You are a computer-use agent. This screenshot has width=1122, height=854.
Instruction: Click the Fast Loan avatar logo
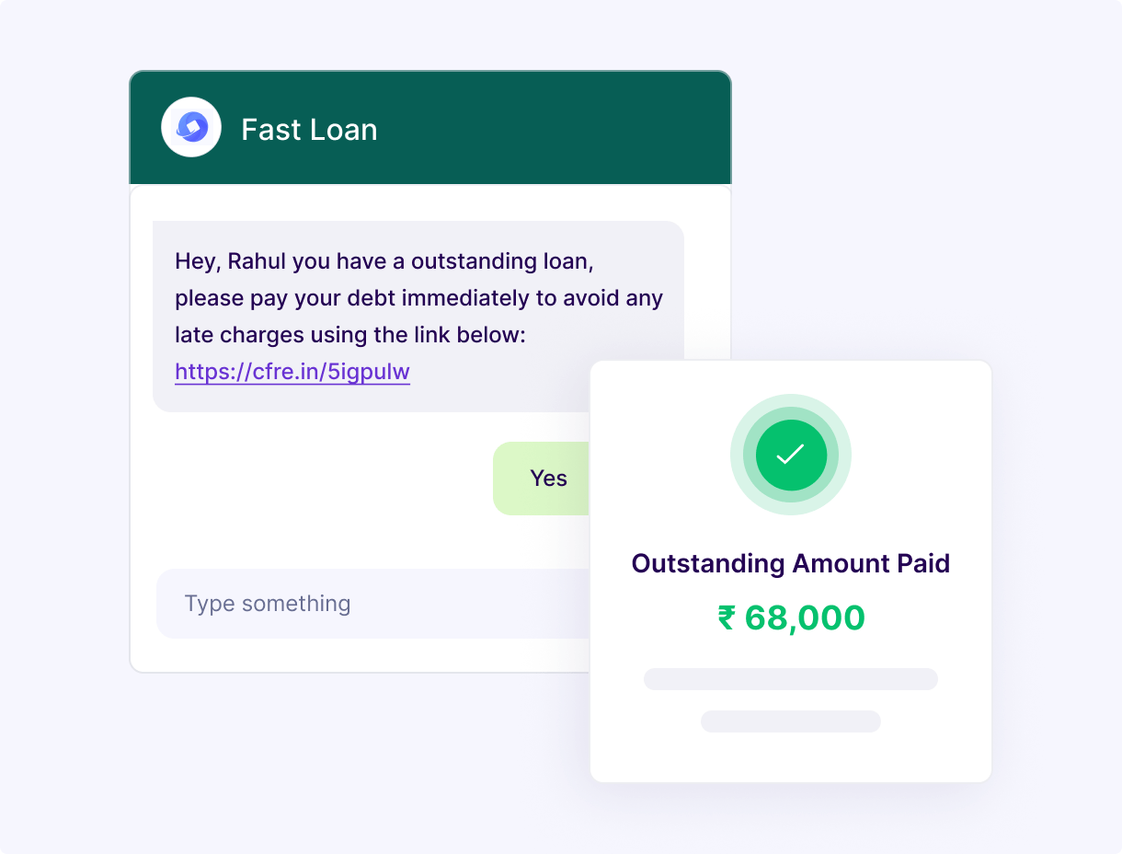pyautogui.click(x=191, y=127)
